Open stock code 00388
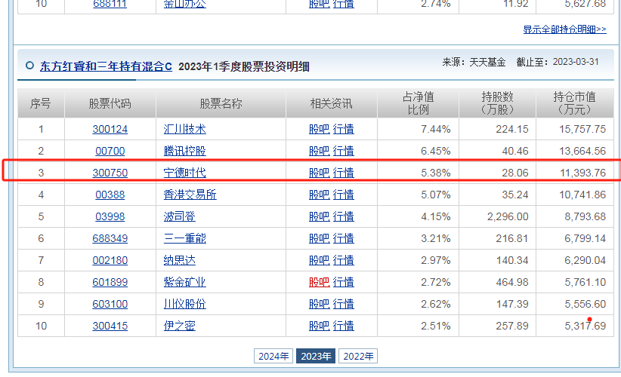The height and width of the screenshot is (377, 621). [x=110, y=195]
